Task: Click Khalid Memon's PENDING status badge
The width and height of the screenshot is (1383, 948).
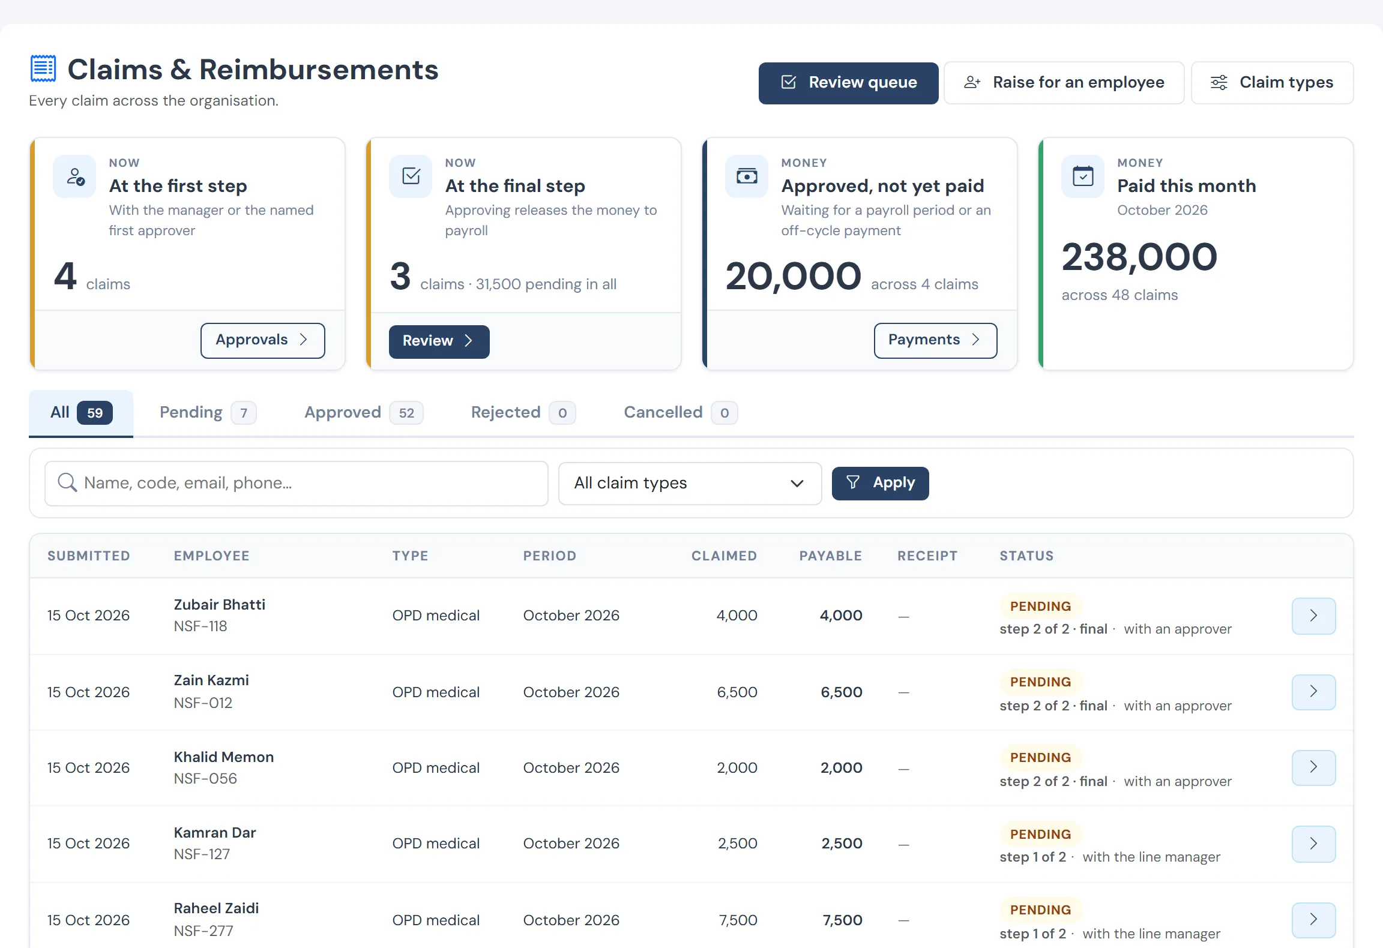Action: (1040, 757)
